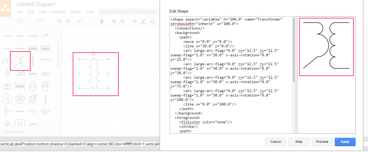Open the 100% zoom level dropdown
This screenshot has height=152, width=368.
click(x=41, y=21)
